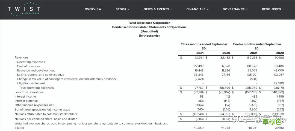Screen dimensions: 295x131
Task: Select the 37,951 revenue value
Action: (x=199, y=57)
